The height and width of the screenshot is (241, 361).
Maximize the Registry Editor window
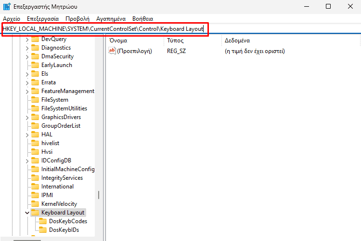tap(328, 6)
